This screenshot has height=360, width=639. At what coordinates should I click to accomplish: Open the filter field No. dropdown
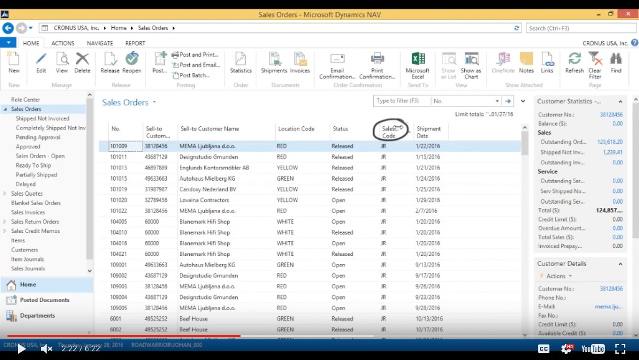497,101
